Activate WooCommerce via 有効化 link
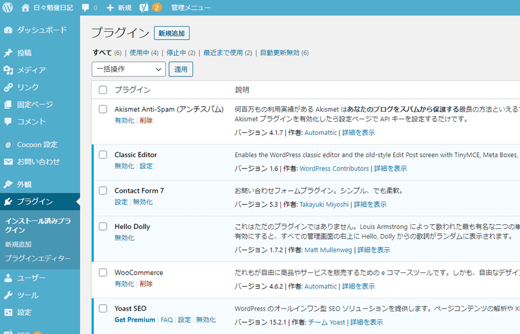The width and height of the screenshot is (520, 334). point(124,283)
